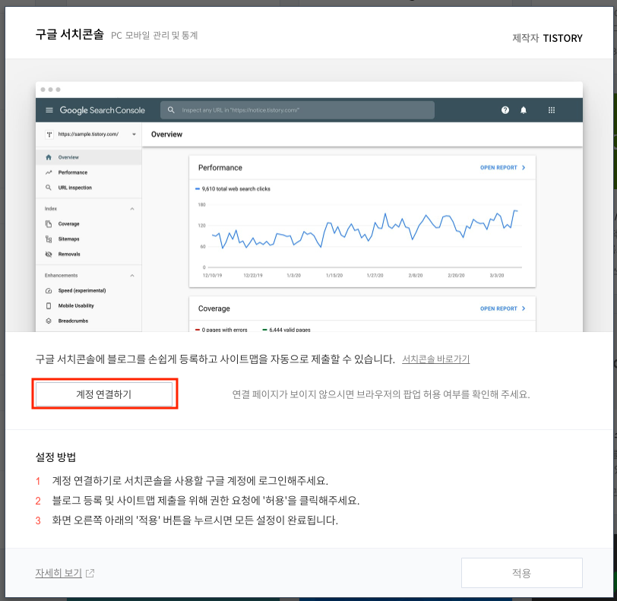Click the 구글 서치콘솔 dialog title
The height and width of the screenshot is (601, 617).
click(70, 35)
